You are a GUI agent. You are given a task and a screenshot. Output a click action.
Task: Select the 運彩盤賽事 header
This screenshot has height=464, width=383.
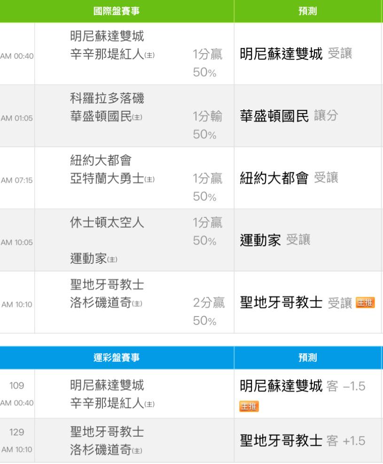(117, 357)
